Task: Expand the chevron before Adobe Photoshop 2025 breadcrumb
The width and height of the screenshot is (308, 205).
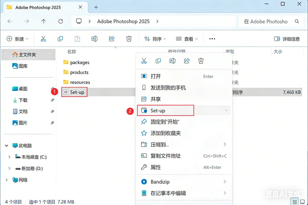Action: tap(90, 21)
